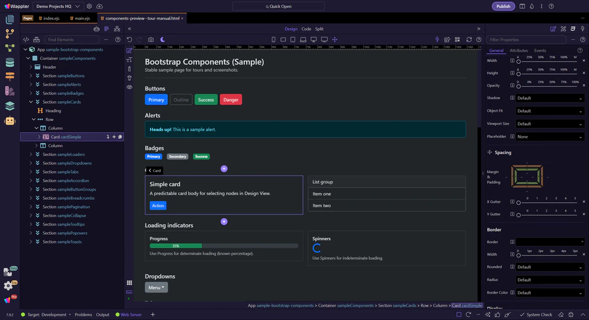Click the undo arrow in design toolbar
Image resolution: width=589 pixels, height=320 pixels.
click(129, 39)
